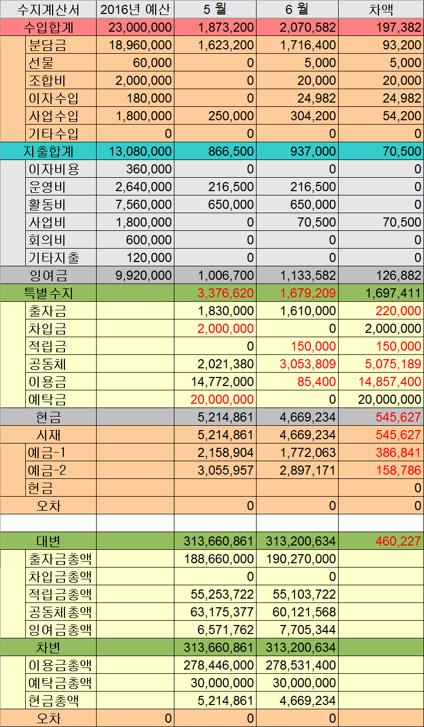This screenshot has width=424, height=727.
Task: Click the 차액 column header
Action: (381, 10)
